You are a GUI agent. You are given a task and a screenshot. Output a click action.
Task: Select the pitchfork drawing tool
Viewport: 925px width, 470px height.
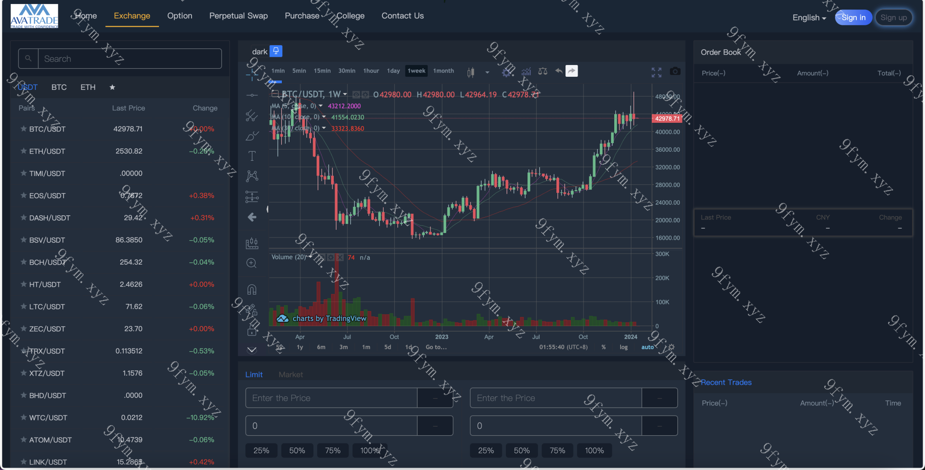pos(252,116)
